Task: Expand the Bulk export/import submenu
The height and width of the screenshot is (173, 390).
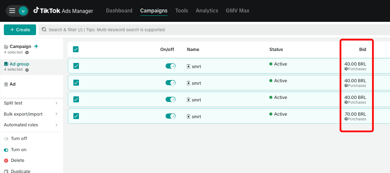Action: [56, 114]
